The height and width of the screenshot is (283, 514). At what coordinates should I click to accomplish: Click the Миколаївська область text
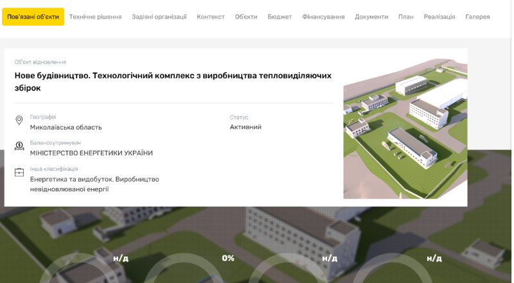click(x=66, y=128)
